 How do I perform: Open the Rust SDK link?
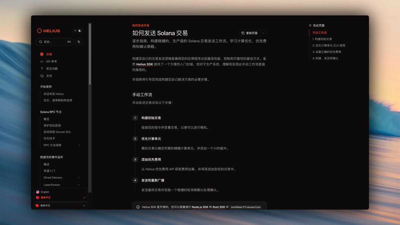coord(219,207)
